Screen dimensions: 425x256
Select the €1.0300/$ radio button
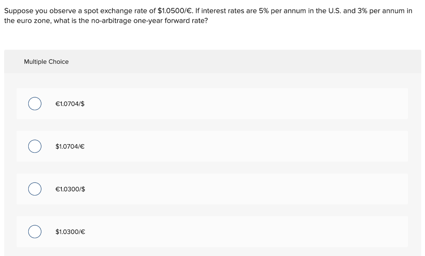(x=34, y=189)
